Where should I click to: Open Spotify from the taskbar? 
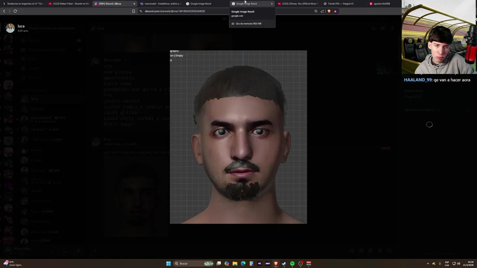pyautogui.click(x=292, y=264)
